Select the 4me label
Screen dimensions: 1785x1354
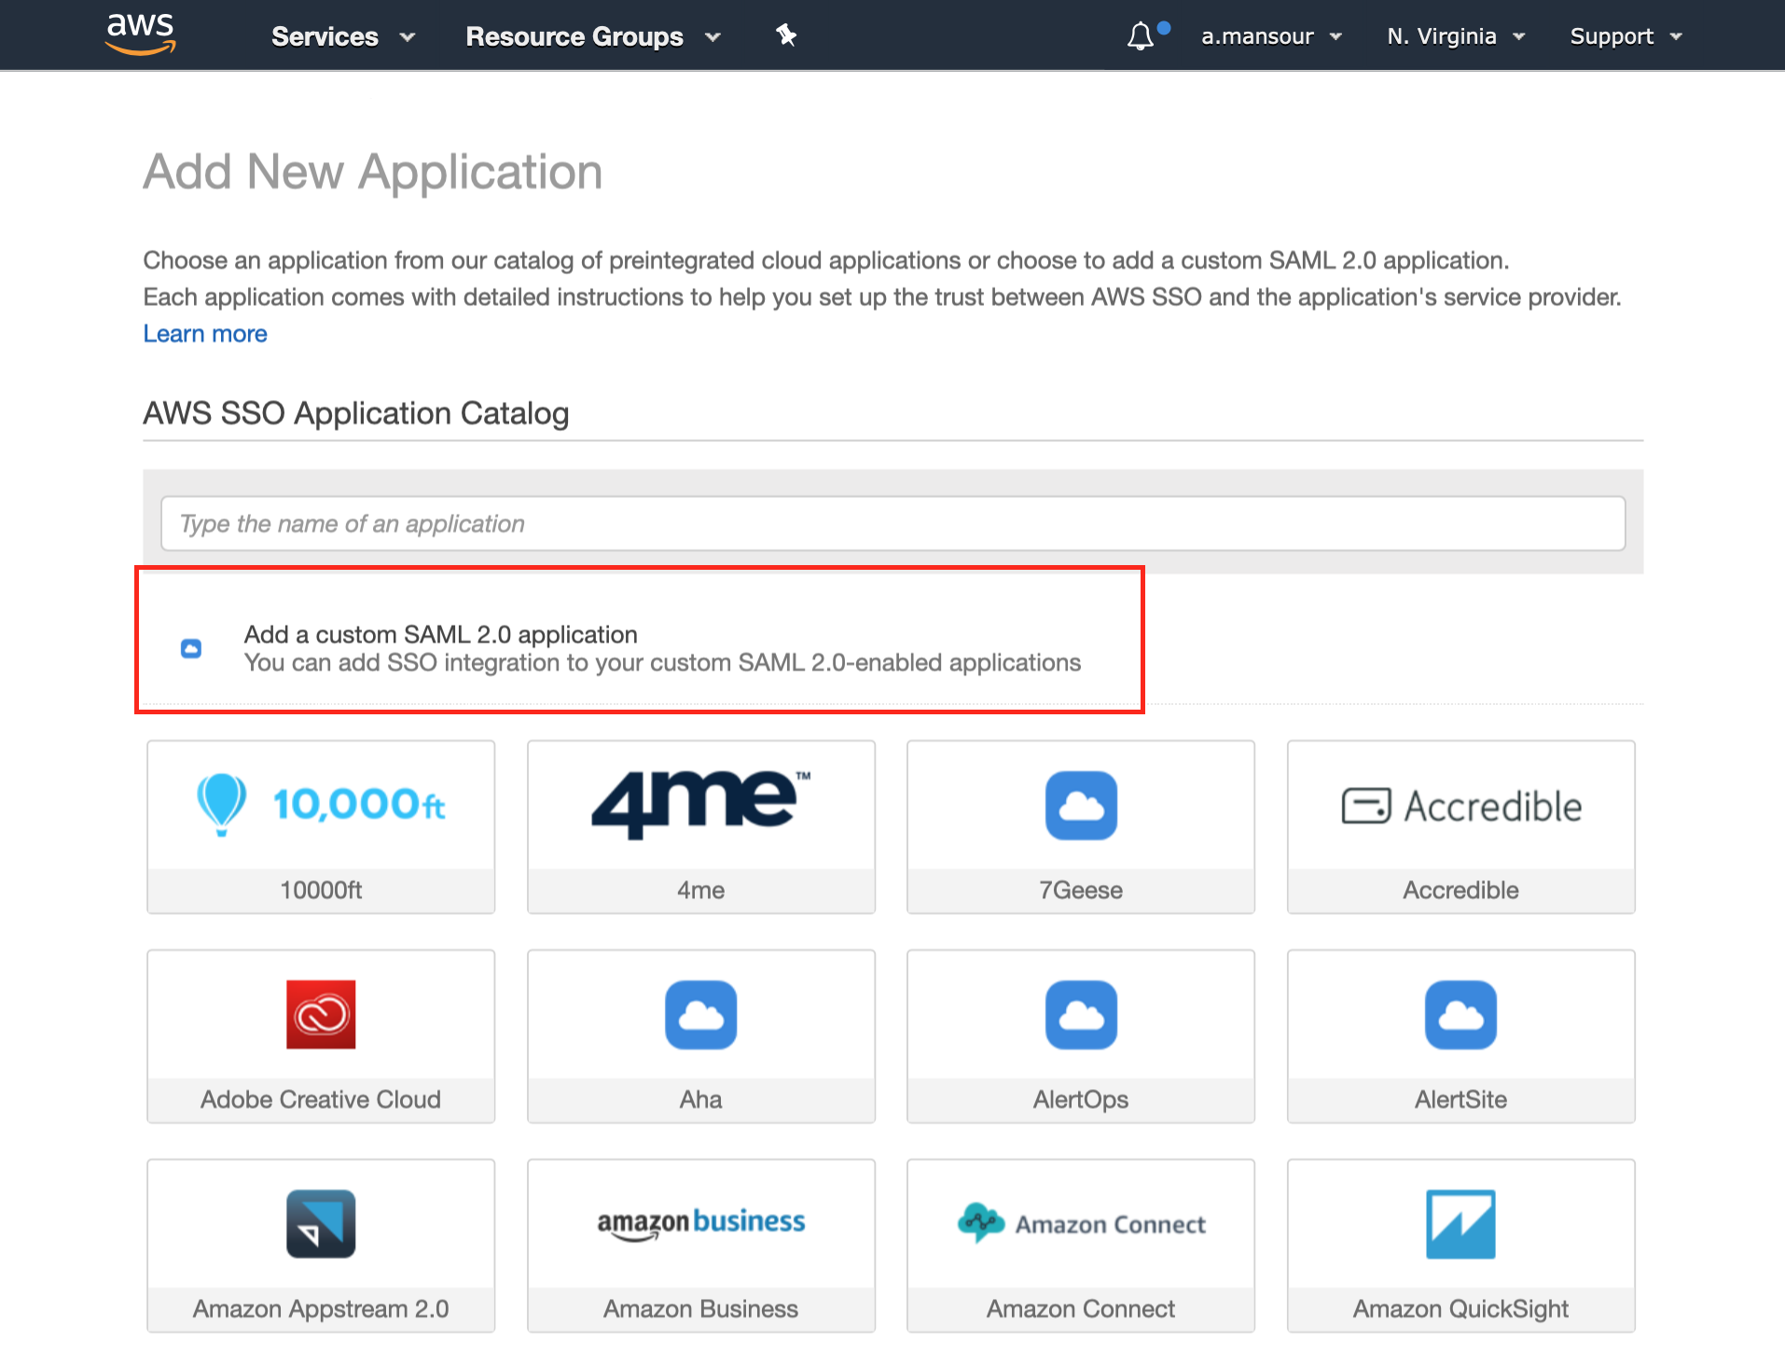[701, 890]
